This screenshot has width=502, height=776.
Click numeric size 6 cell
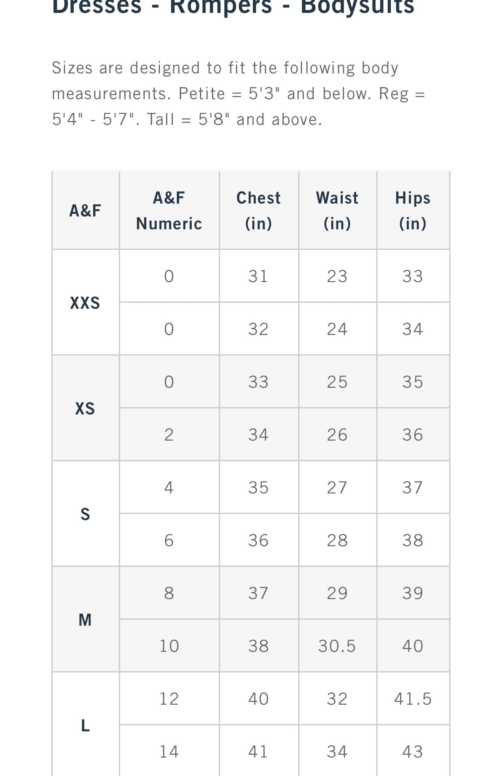click(x=169, y=540)
